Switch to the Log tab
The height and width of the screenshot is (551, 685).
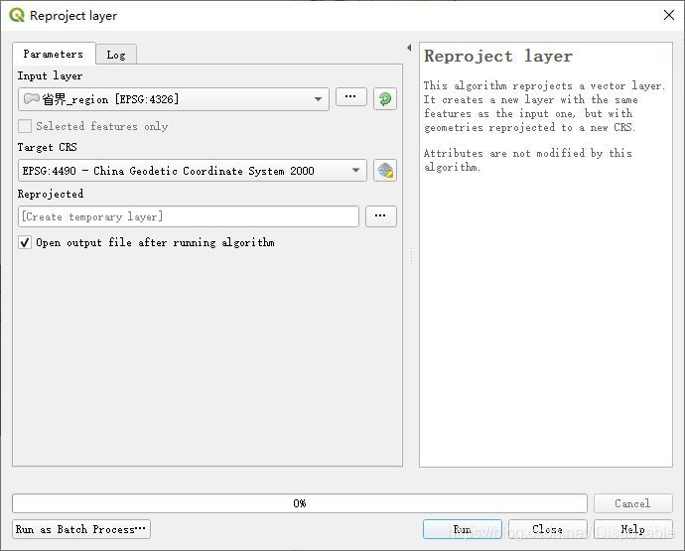coord(116,55)
